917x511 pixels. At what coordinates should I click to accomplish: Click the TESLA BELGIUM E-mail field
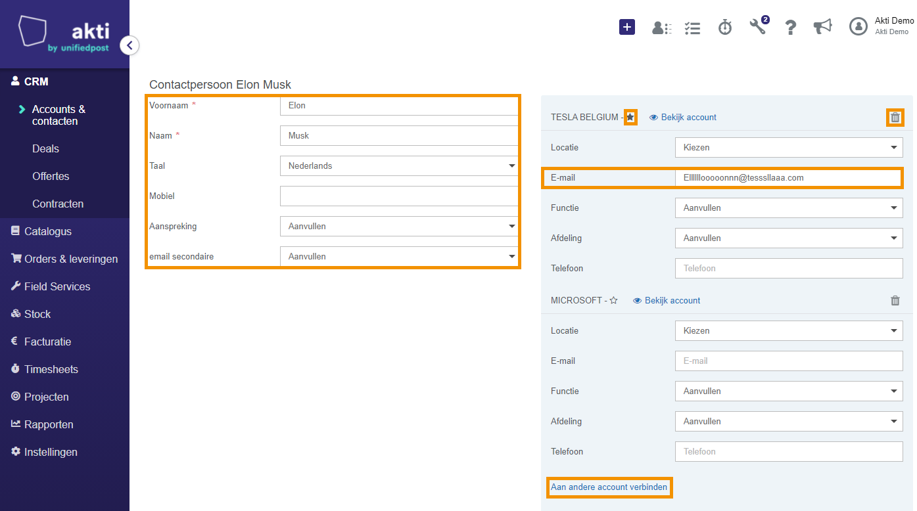[789, 177]
